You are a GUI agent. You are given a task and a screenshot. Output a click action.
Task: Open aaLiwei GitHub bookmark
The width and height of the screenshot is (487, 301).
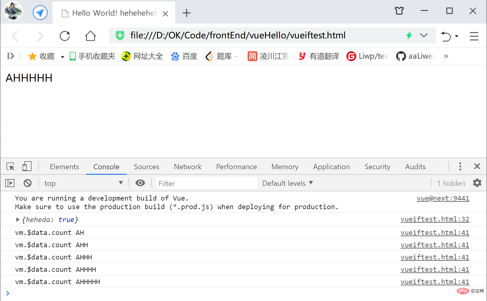pos(415,56)
